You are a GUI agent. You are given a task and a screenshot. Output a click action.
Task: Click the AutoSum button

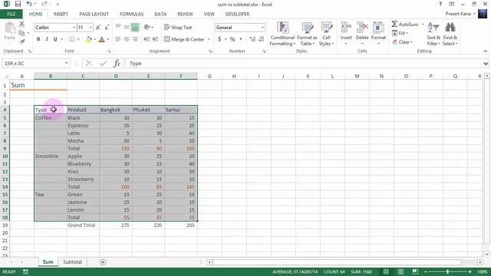(x=404, y=24)
